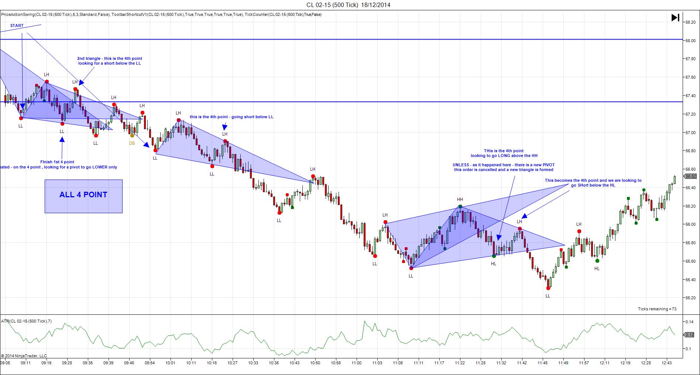Select the START annotation text

(17, 25)
